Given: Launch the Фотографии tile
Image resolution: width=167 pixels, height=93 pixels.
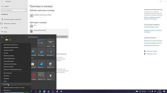Looking at the screenshot, I should pos(41,52).
